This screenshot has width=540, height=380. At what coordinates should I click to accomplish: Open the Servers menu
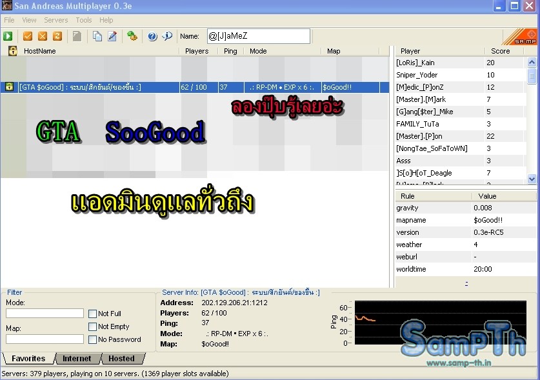coord(55,20)
